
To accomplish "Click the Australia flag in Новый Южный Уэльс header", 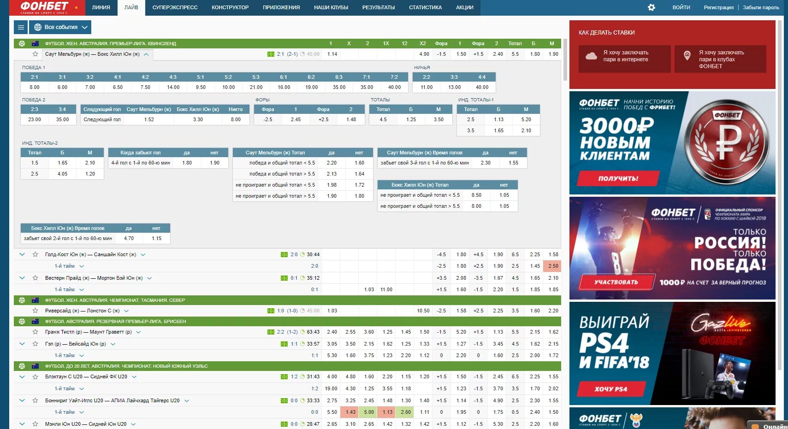I will pos(35,366).
